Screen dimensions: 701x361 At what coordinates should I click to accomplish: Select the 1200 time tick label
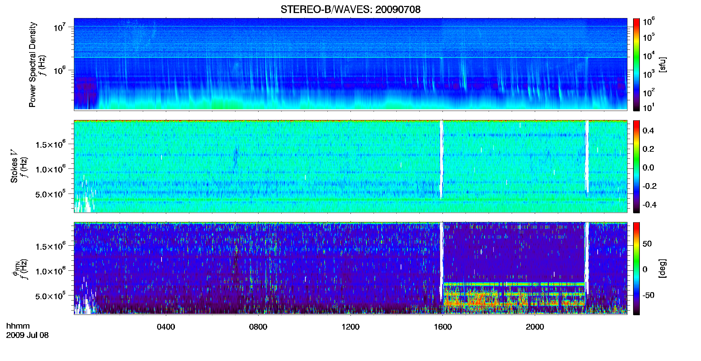click(350, 327)
